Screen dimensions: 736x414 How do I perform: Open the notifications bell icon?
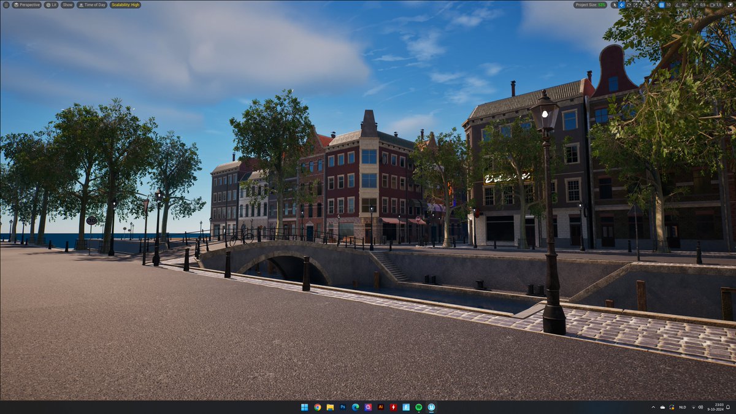coord(728,407)
